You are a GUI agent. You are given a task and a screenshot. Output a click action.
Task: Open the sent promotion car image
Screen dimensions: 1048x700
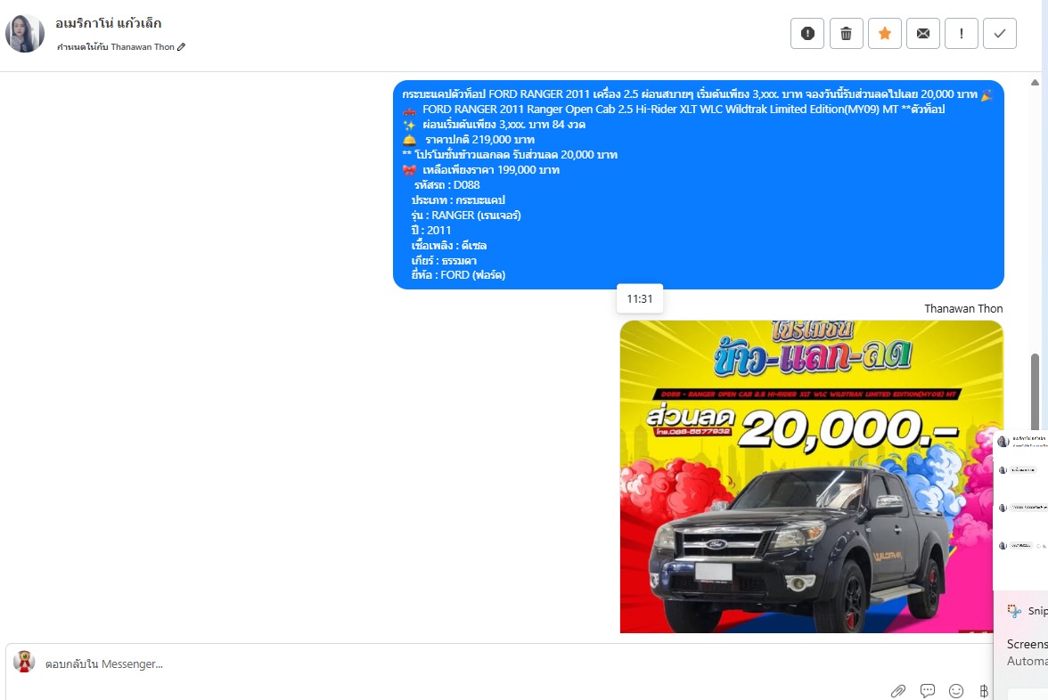pos(811,477)
